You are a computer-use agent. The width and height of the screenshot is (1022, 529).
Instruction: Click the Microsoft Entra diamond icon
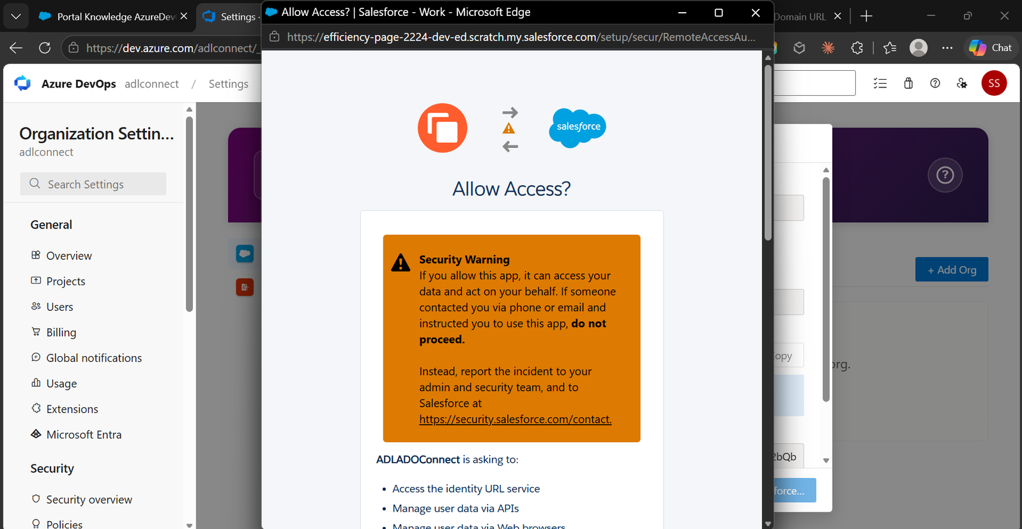(x=36, y=434)
